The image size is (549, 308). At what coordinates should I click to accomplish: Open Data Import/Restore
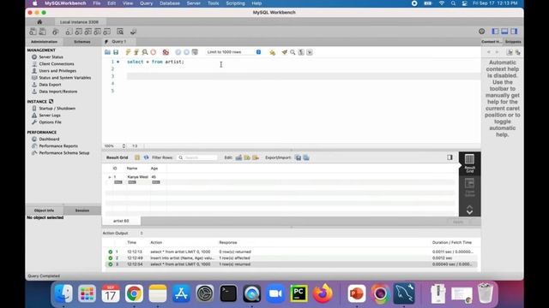57,92
